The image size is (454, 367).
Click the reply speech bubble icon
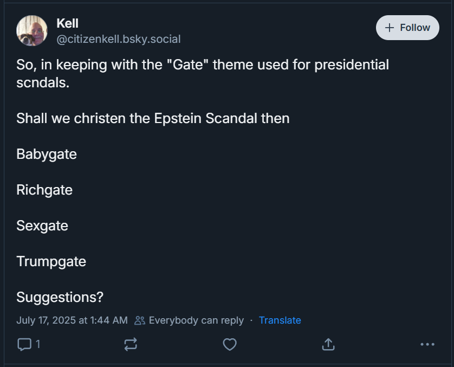pyautogui.click(x=24, y=344)
